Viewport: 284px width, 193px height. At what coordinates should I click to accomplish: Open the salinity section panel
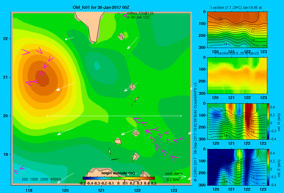[237, 75]
